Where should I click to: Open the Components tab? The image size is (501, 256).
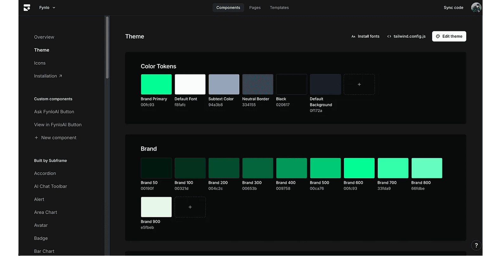click(x=228, y=8)
